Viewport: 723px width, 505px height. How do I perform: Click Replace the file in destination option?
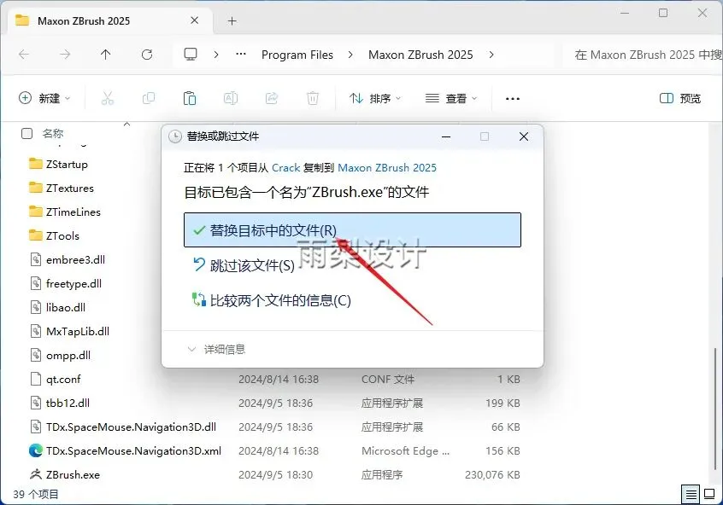point(352,229)
